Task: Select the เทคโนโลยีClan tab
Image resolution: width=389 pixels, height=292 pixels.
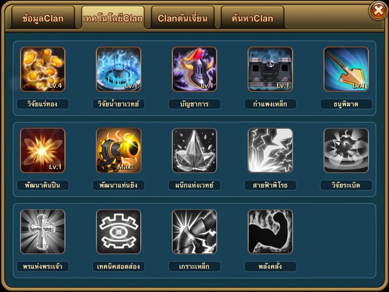Action: (113, 18)
